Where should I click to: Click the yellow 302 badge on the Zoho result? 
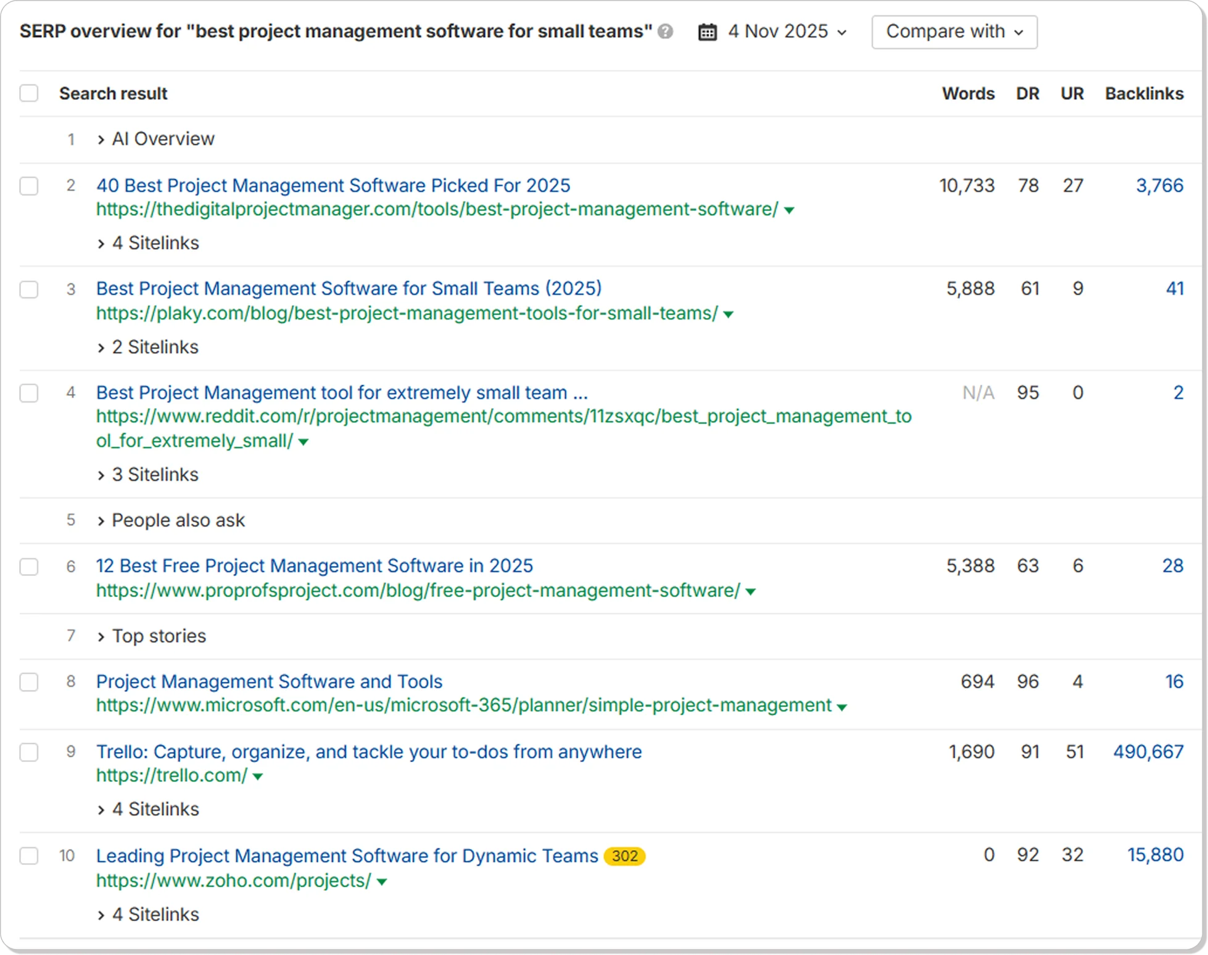point(625,856)
